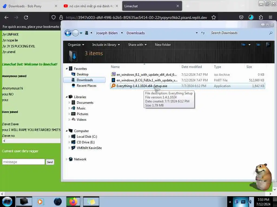Select Everything Setup orange search icon
Image resolution: width=277 pixels, height=207 pixels.
pyautogui.click(x=113, y=86)
